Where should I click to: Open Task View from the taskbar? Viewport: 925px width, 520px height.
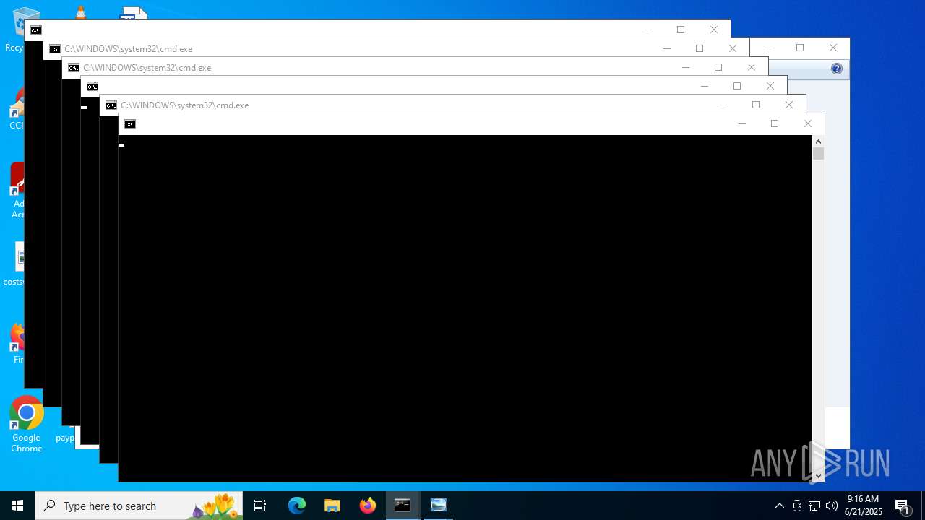[260, 506]
